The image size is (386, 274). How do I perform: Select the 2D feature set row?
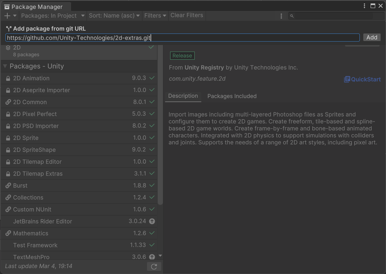click(x=79, y=52)
